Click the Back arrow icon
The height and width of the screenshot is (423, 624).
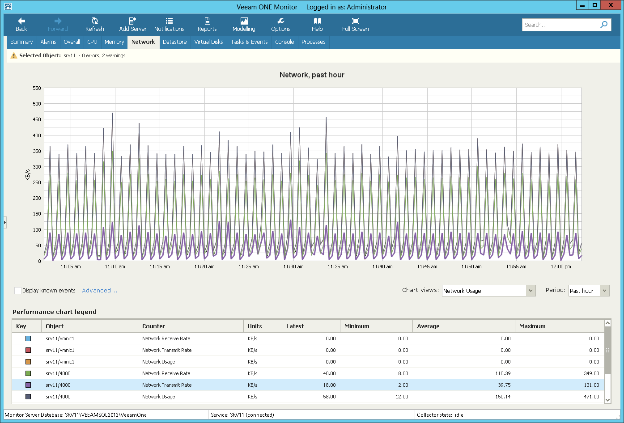coord(21,21)
